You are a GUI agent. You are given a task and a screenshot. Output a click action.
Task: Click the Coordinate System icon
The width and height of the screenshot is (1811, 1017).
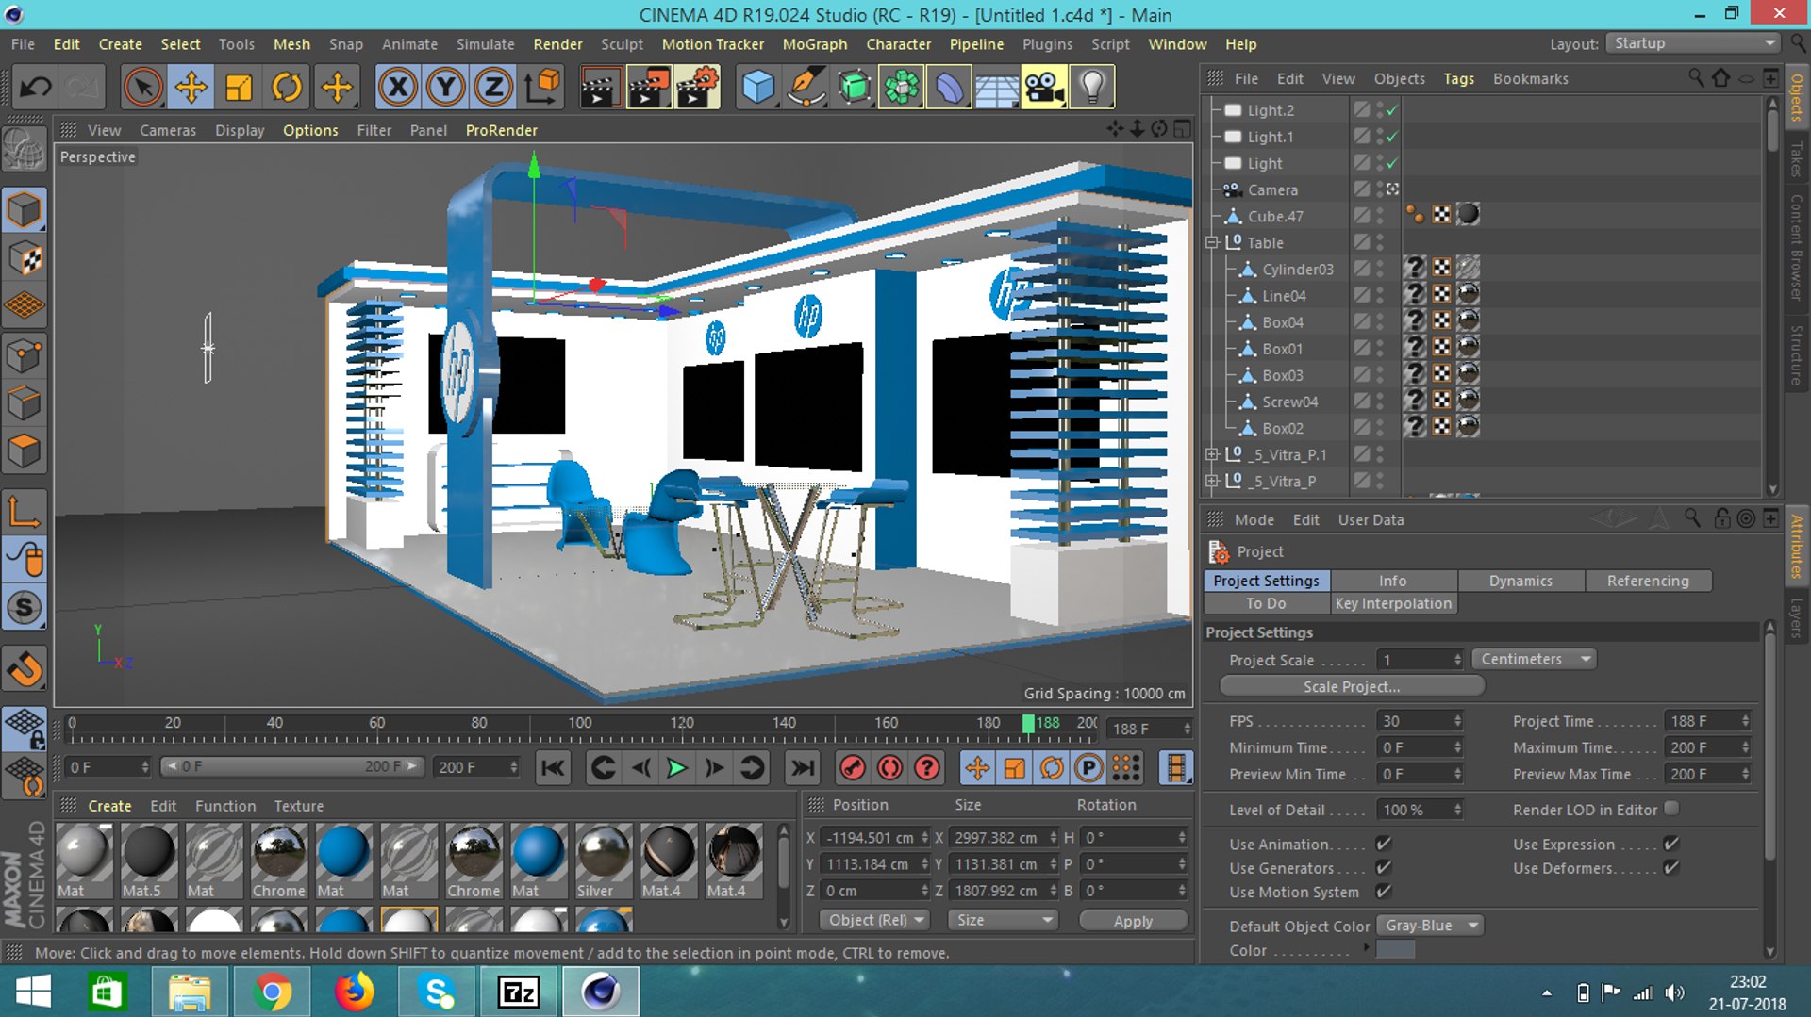[542, 88]
